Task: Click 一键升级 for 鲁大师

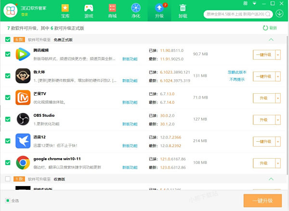Action: 264,76
